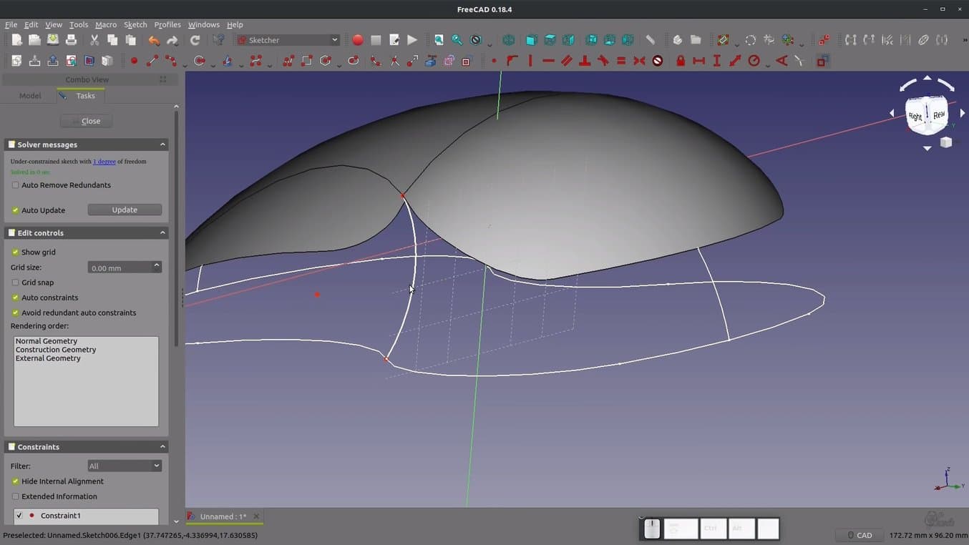
Task: Click the undo arrow icon
Action: pos(154,40)
